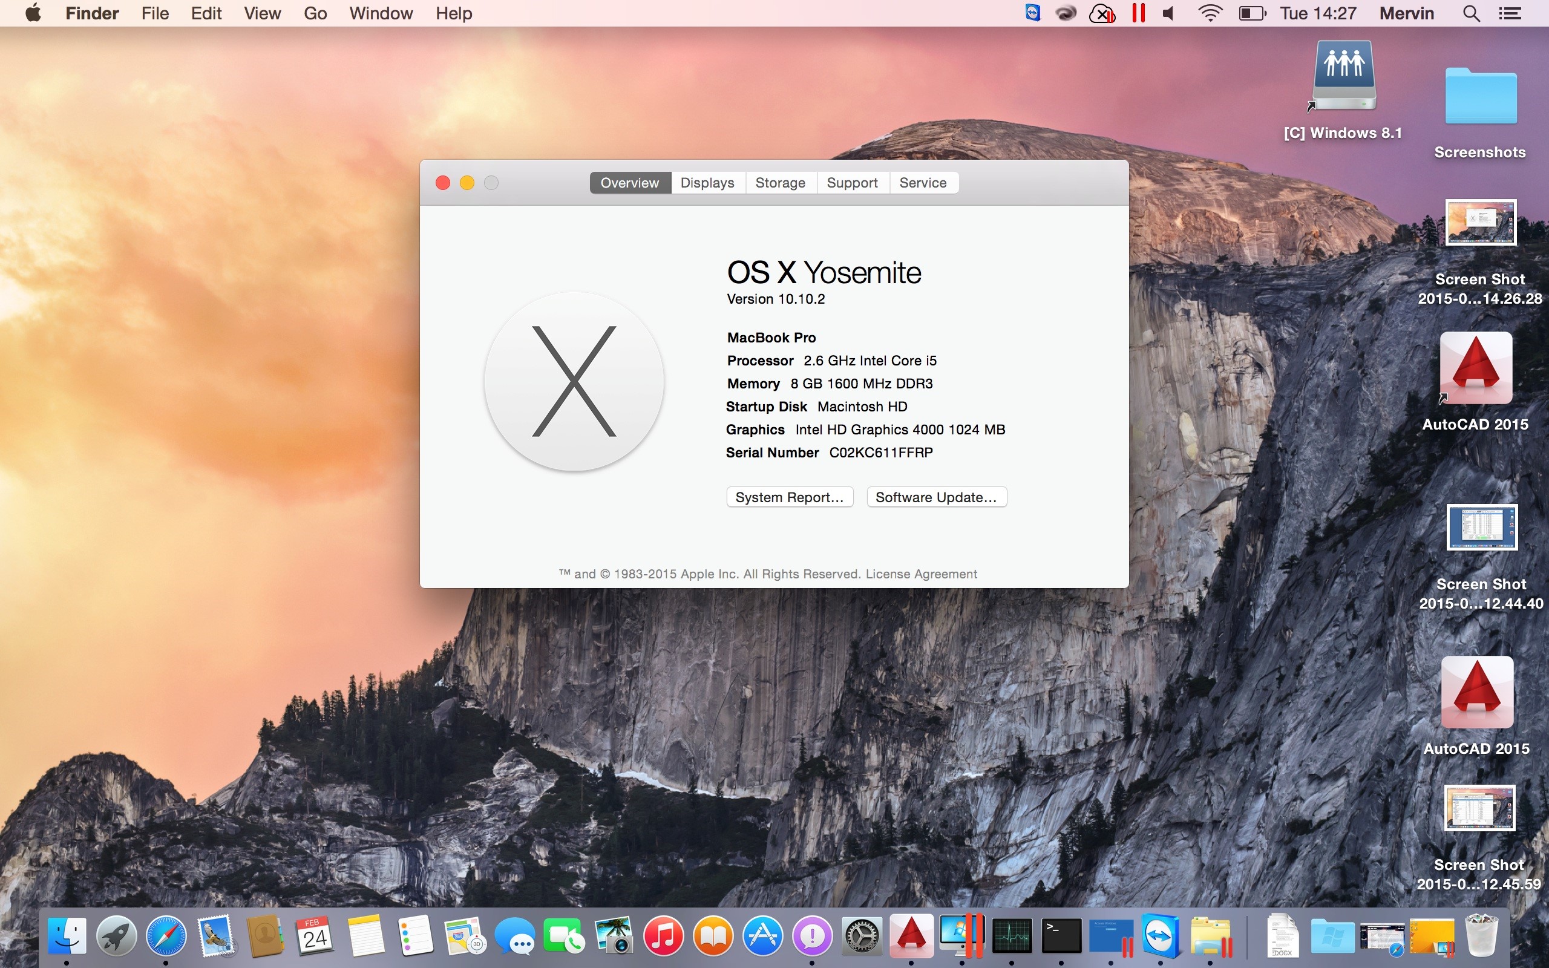Open the volume menu bar control
This screenshot has width=1549, height=968.
[x=1169, y=13]
